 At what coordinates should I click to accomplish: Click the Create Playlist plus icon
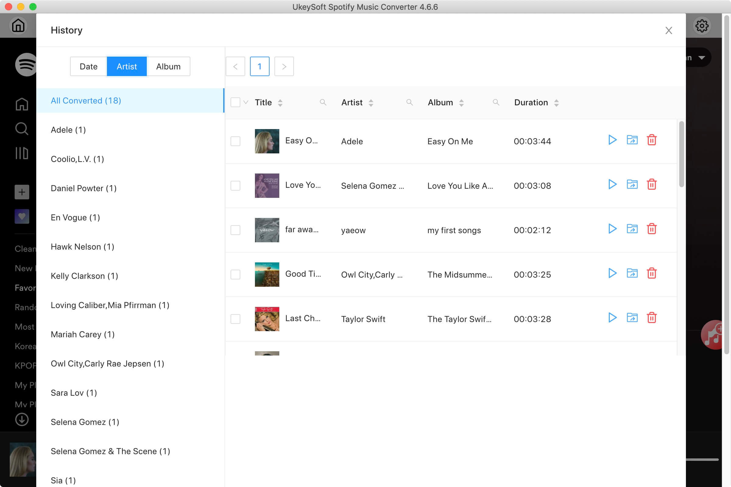pyautogui.click(x=22, y=192)
